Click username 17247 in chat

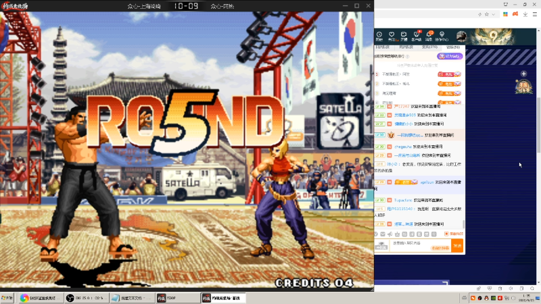[402, 107]
